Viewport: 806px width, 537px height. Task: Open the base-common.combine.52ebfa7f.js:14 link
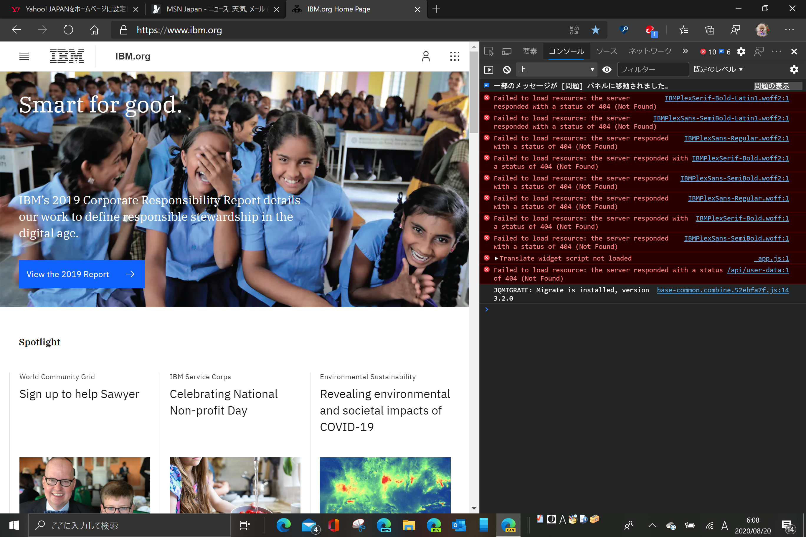coord(723,290)
